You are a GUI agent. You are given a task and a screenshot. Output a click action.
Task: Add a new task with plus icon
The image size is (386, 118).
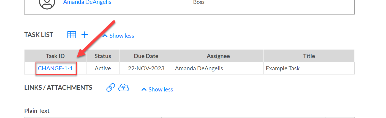click(x=85, y=35)
